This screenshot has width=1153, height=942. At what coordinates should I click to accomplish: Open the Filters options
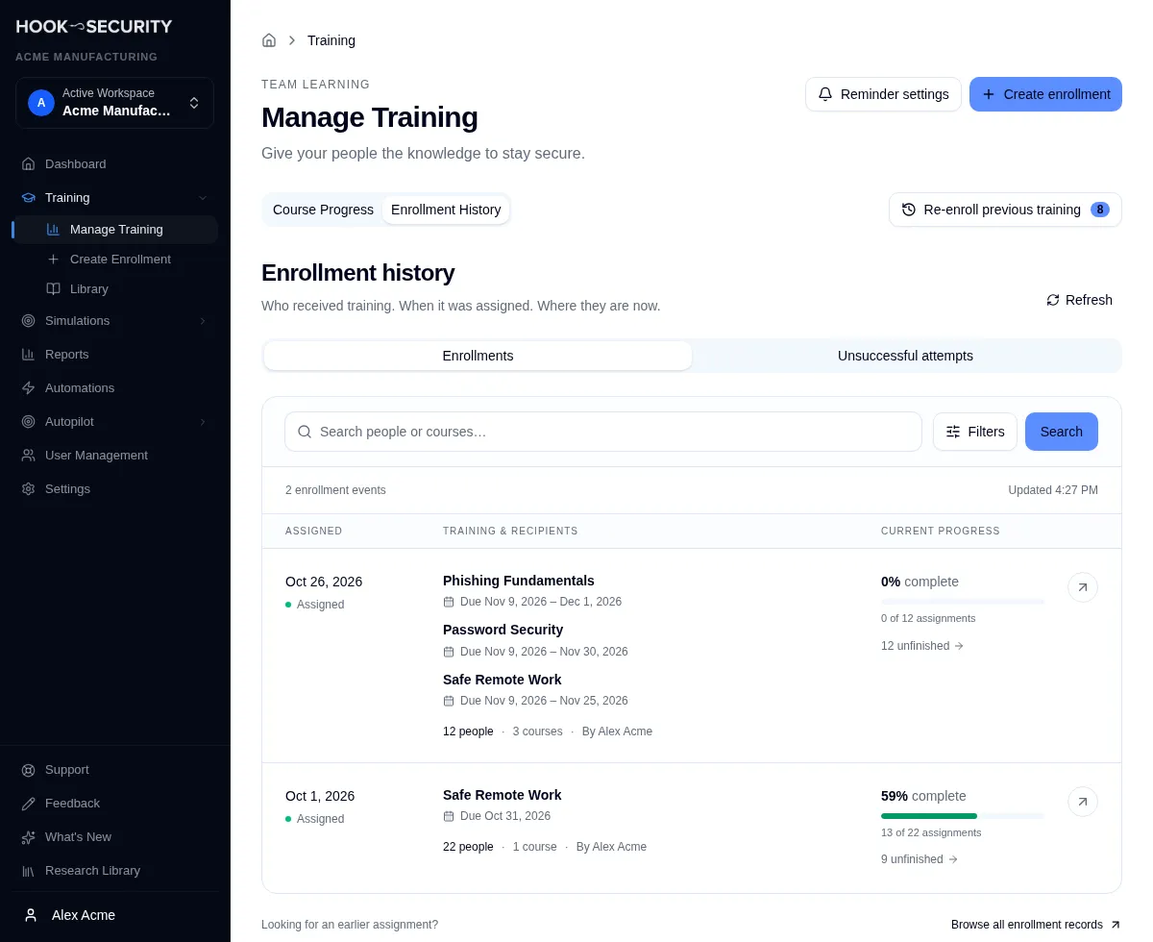(975, 432)
